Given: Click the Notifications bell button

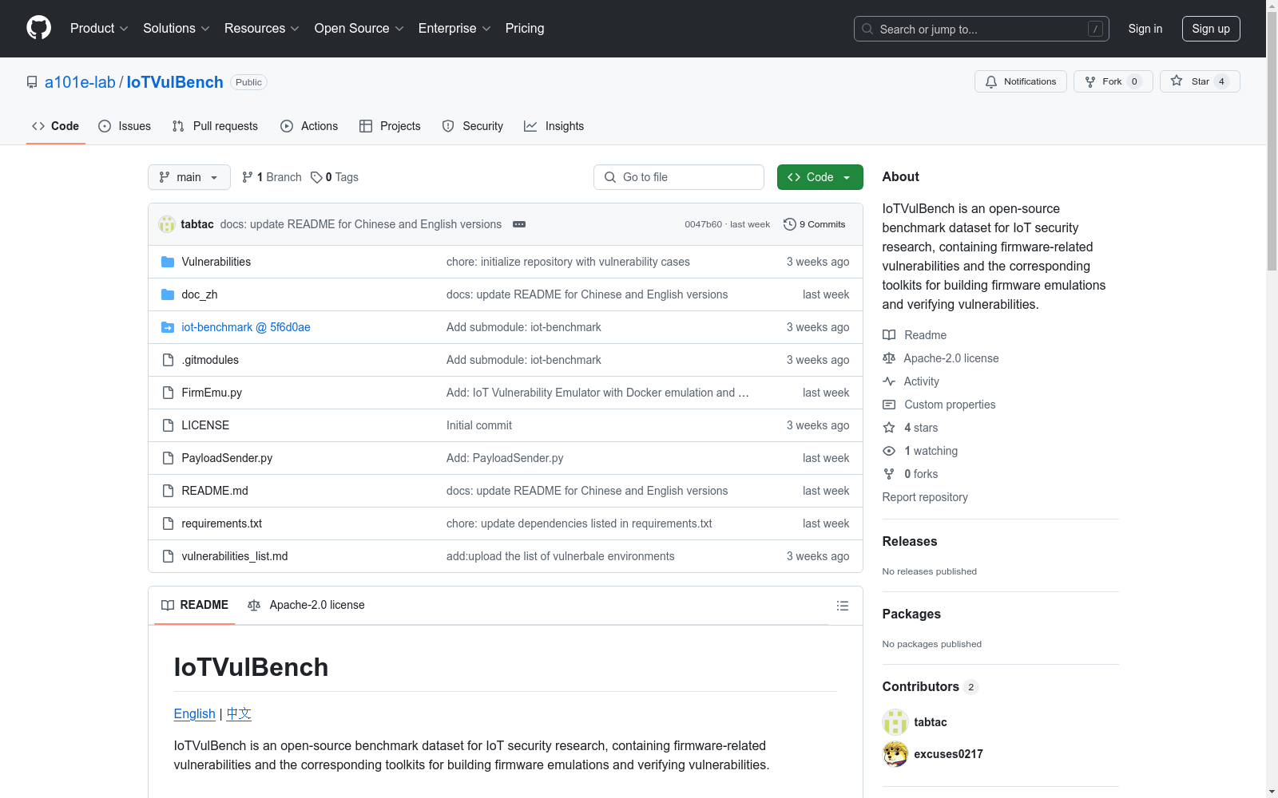Looking at the screenshot, I should (x=1020, y=81).
